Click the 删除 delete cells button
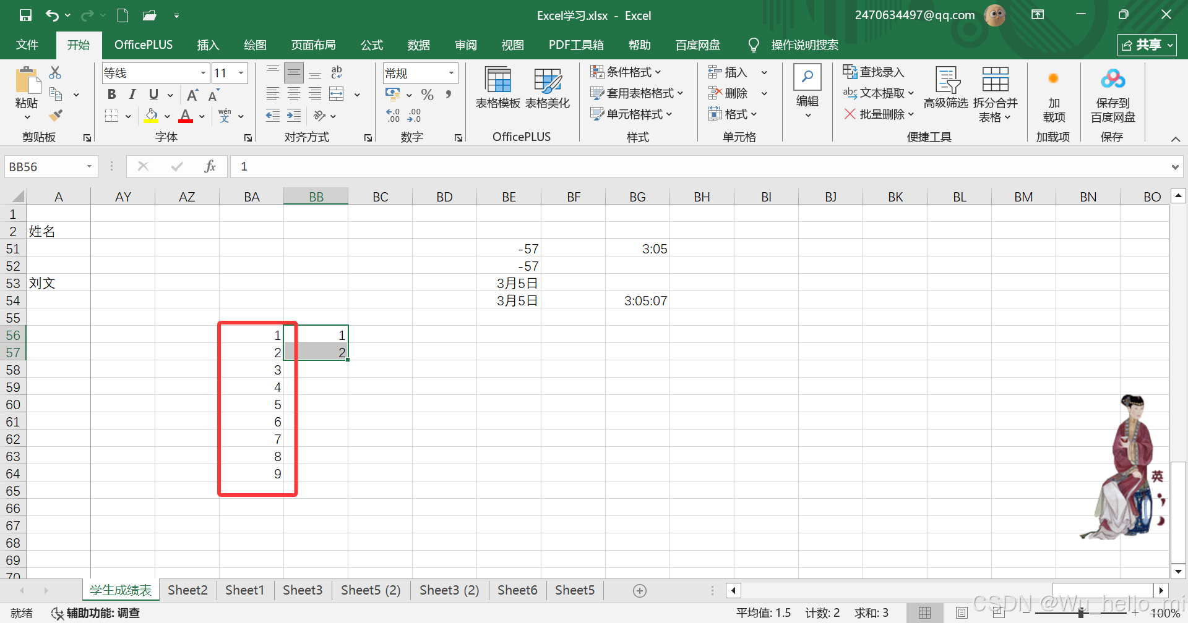1188x623 pixels. 729,93
